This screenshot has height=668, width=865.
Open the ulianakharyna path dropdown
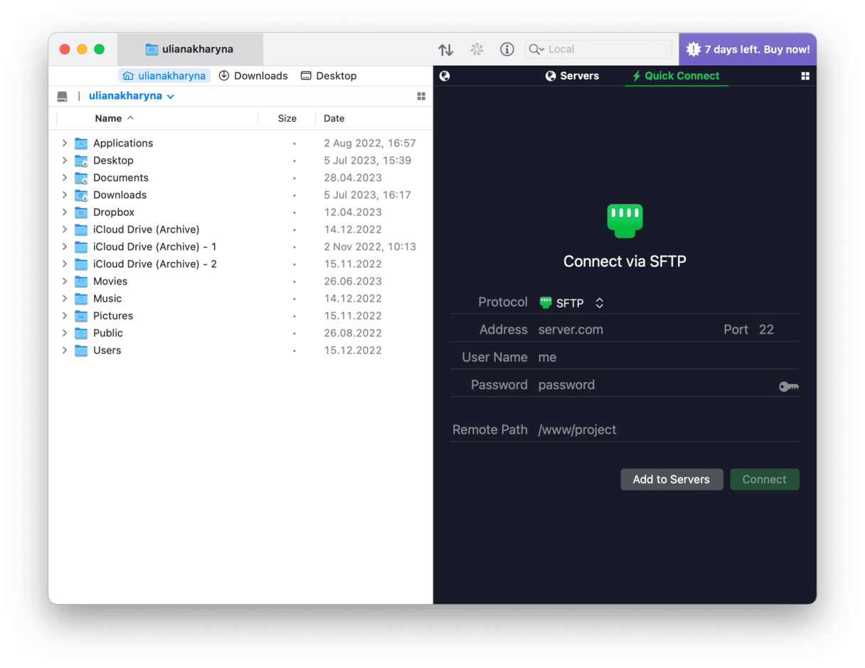coord(132,96)
